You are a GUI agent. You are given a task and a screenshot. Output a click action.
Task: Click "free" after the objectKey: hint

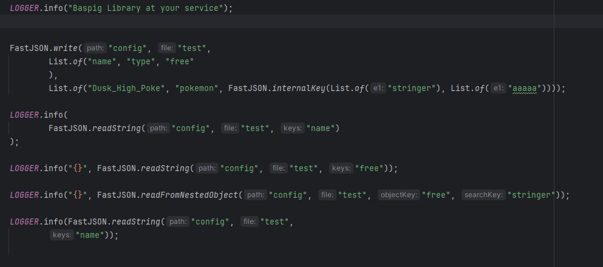pyautogui.click(x=436, y=195)
